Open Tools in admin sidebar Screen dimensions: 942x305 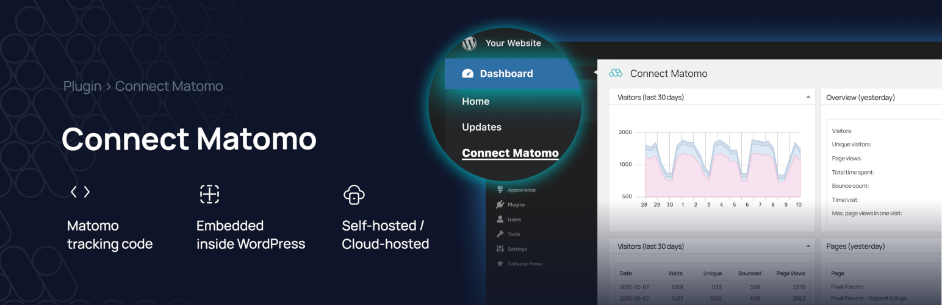[x=514, y=234]
